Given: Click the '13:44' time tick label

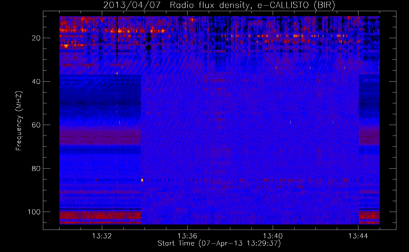Looking at the screenshot, I should point(358,236).
